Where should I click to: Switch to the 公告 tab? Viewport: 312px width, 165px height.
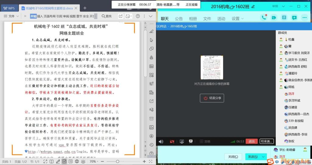[179, 19]
